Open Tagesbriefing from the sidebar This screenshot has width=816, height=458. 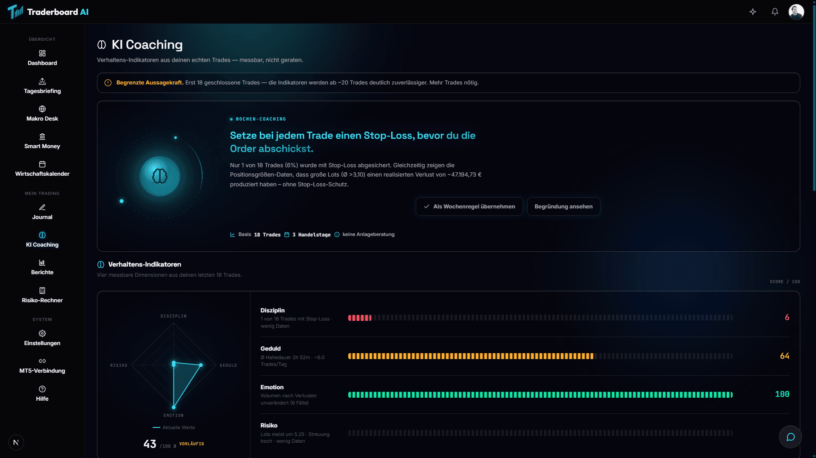[x=42, y=86]
